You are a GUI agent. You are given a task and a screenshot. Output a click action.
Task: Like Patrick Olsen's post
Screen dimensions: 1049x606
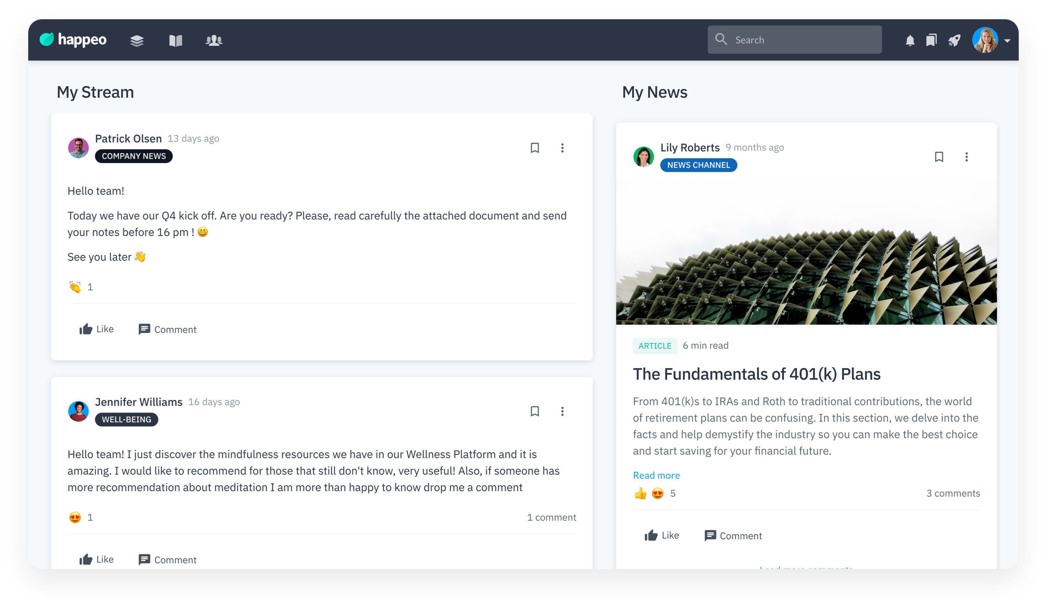[97, 329]
